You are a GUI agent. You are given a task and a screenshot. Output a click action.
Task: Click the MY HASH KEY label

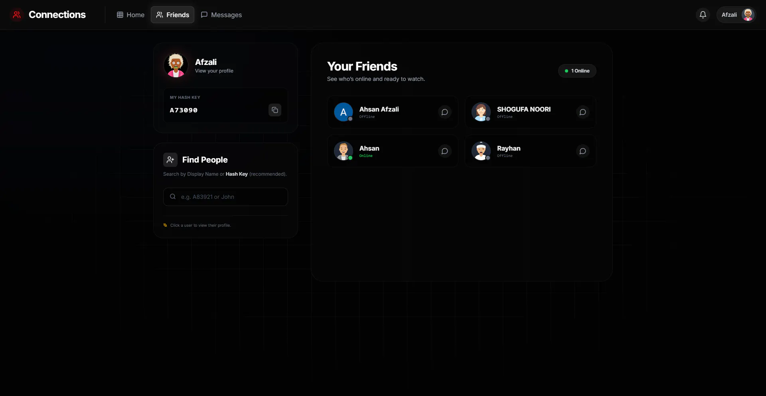(x=185, y=97)
